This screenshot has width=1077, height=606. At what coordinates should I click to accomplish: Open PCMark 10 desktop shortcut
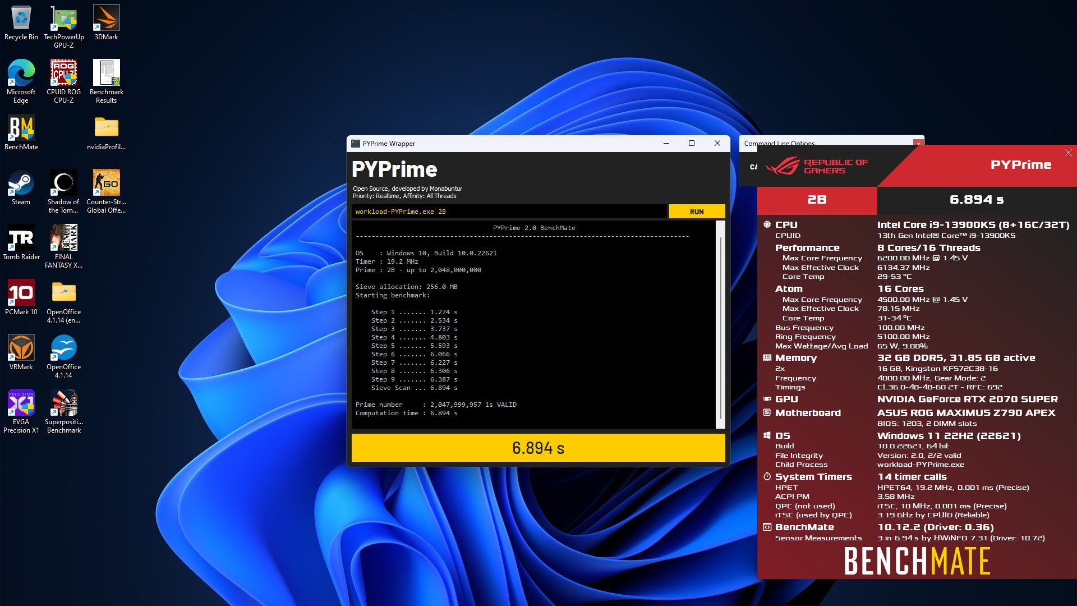pos(21,298)
